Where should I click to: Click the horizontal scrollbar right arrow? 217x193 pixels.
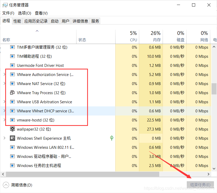[x=208, y=174]
